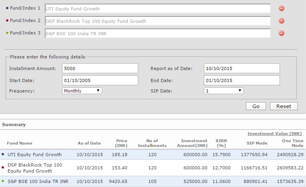306x187 pixels.
Task: Click the SIP Mode column header
Action: pos(257,143)
